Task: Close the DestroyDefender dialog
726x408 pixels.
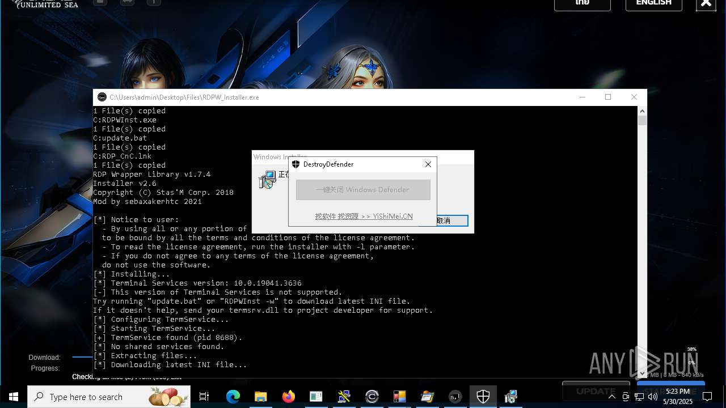Action: coord(428,164)
